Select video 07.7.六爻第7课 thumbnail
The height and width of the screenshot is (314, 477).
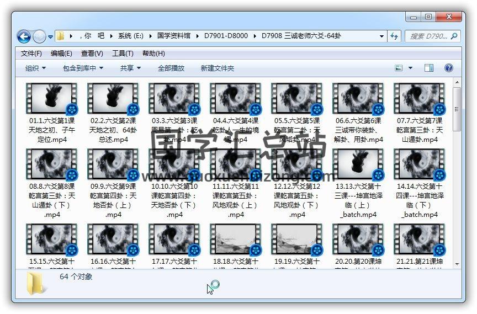419,98
